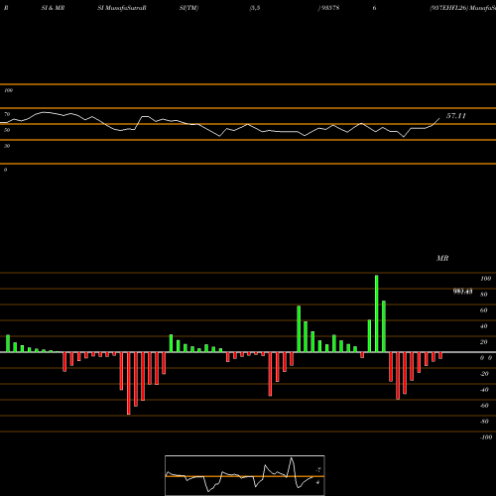
Task: Open the mini overview chart thumbnail
Action: pyautogui.click(x=245, y=475)
